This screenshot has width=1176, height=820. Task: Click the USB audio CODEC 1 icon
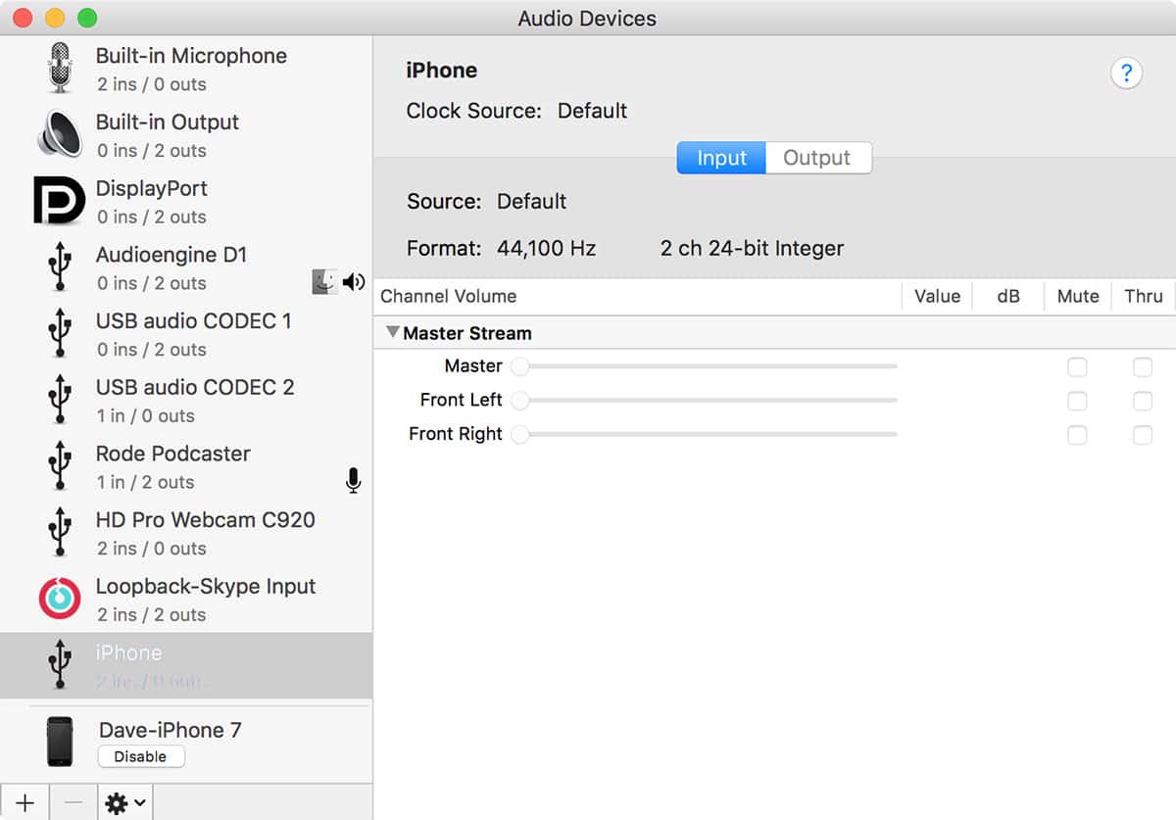coord(60,333)
